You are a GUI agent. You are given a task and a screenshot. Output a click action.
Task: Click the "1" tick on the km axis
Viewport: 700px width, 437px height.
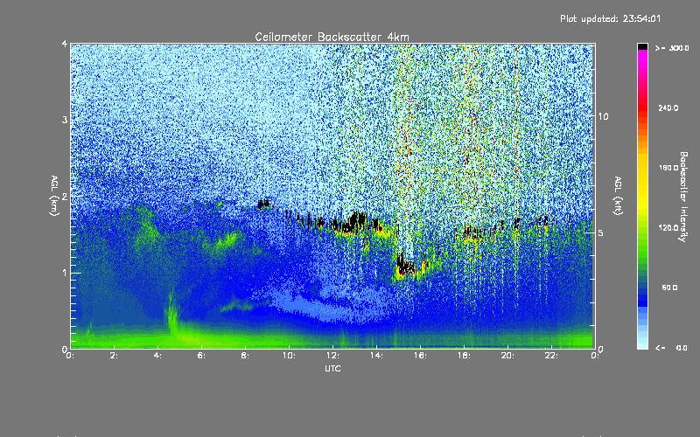(65, 273)
